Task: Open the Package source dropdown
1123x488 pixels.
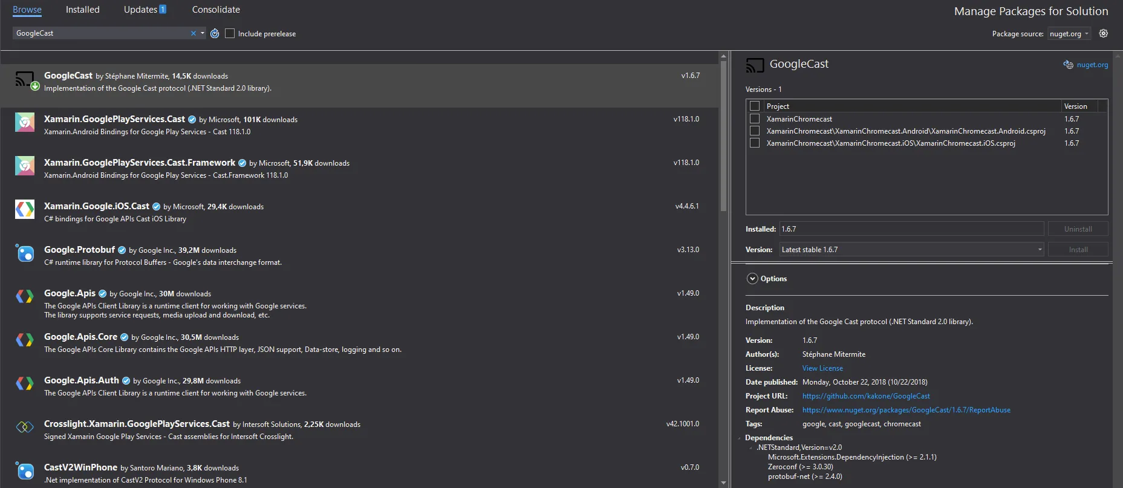Action: pos(1069,34)
